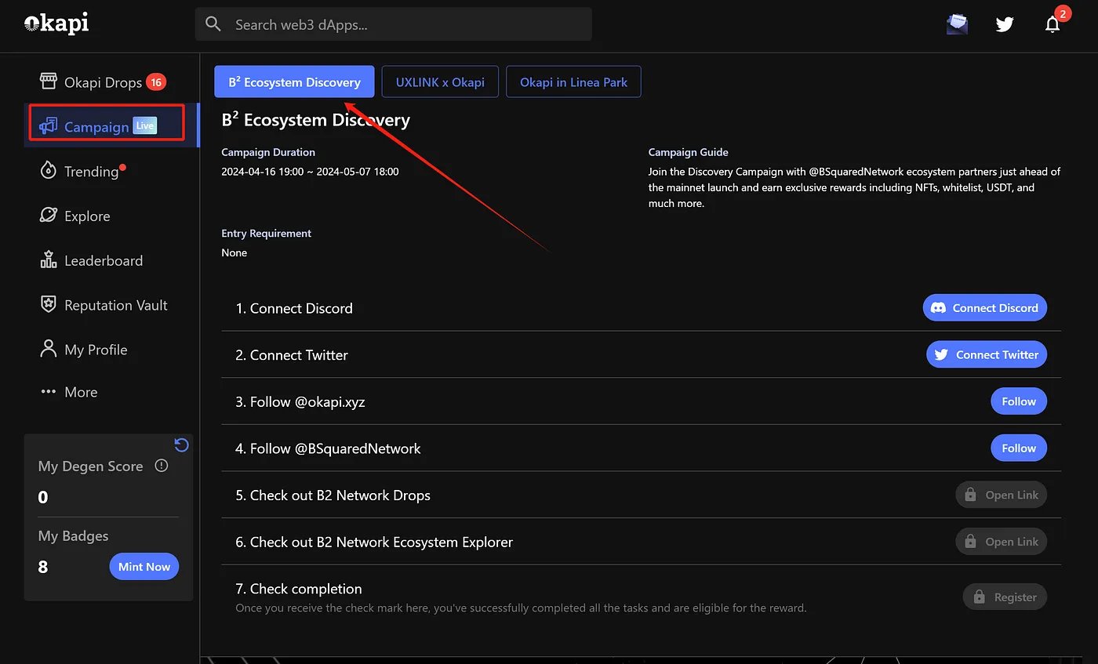Click the Degen Score info icon

162,466
